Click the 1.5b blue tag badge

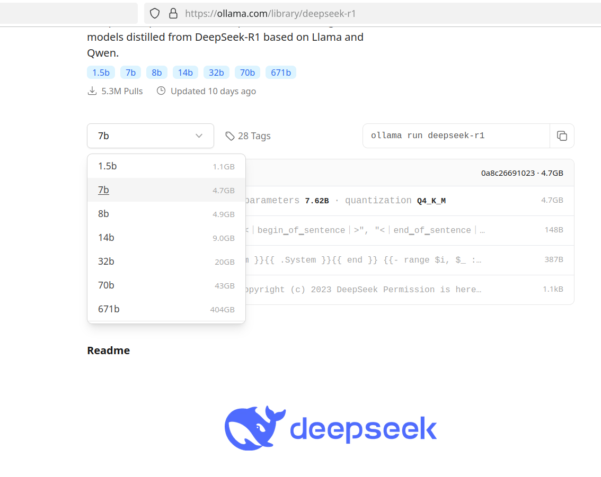point(101,73)
